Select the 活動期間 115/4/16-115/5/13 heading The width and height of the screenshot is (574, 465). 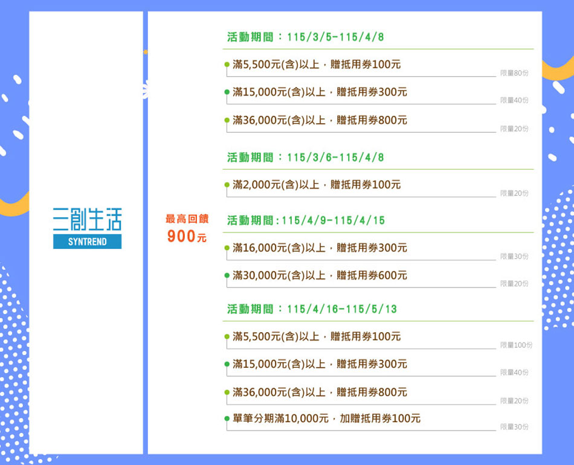click(x=312, y=309)
